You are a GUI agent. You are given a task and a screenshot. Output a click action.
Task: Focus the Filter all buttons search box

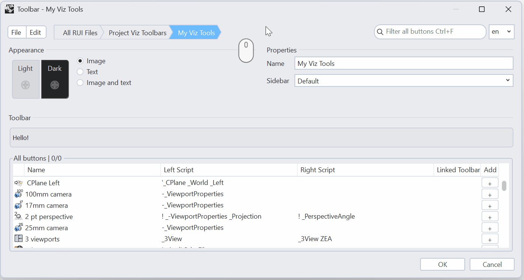coord(430,32)
